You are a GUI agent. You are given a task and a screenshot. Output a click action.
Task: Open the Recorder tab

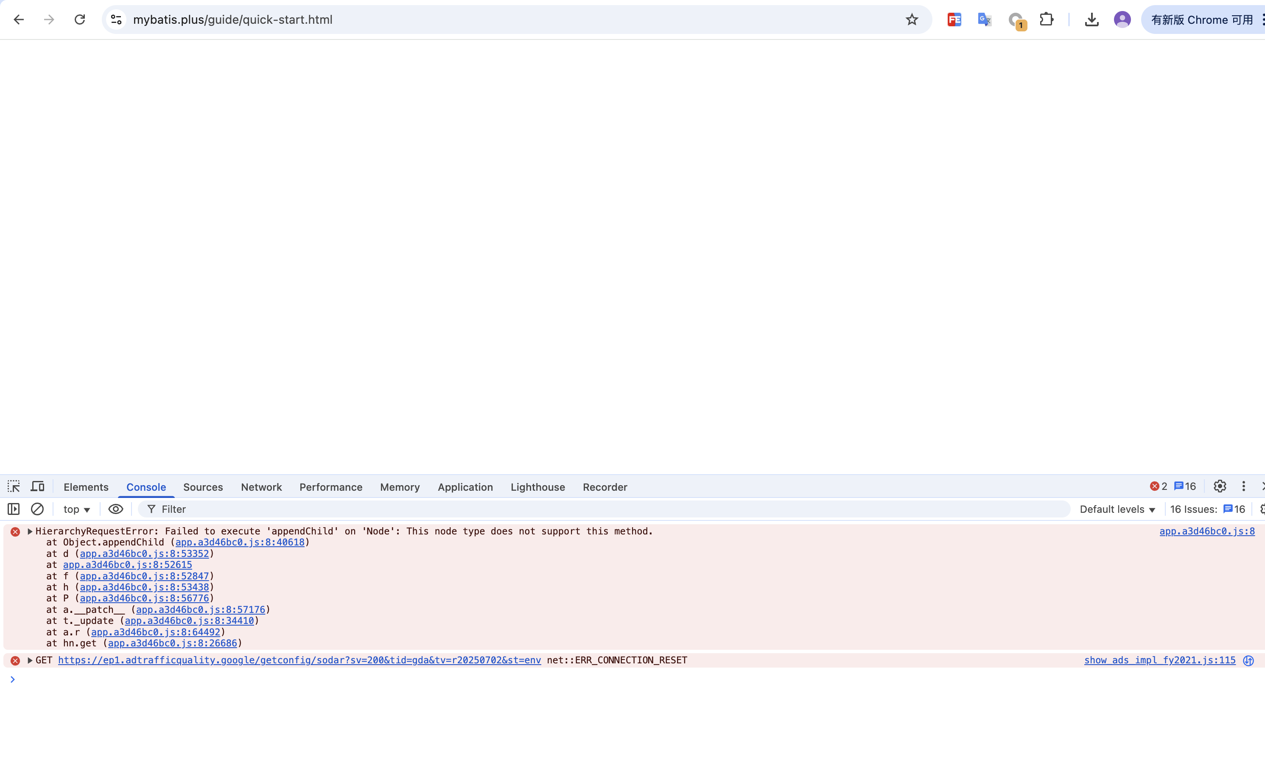pos(605,487)
